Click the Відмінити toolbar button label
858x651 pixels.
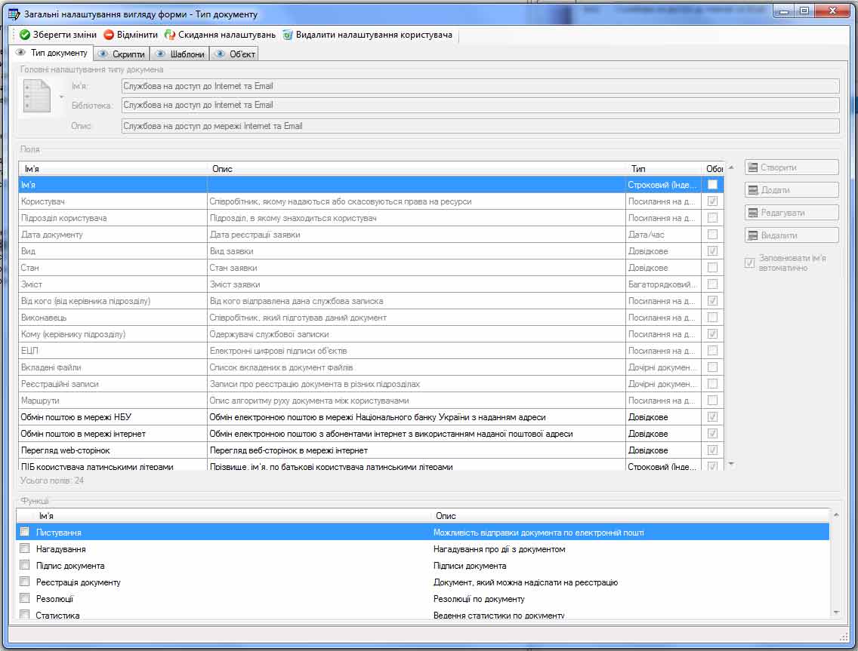pos(137,35)
